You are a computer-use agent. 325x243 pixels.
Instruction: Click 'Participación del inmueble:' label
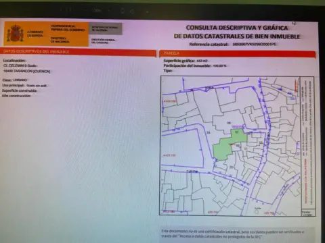pyautogui.click(x=188, y=65)
